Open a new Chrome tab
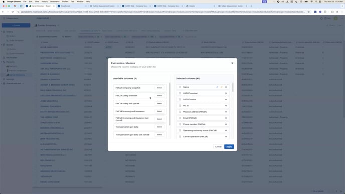The image size is (345, 194). (251, 6)
